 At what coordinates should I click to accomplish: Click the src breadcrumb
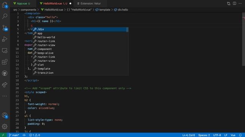pyautogui.click(x=15, y=10)
